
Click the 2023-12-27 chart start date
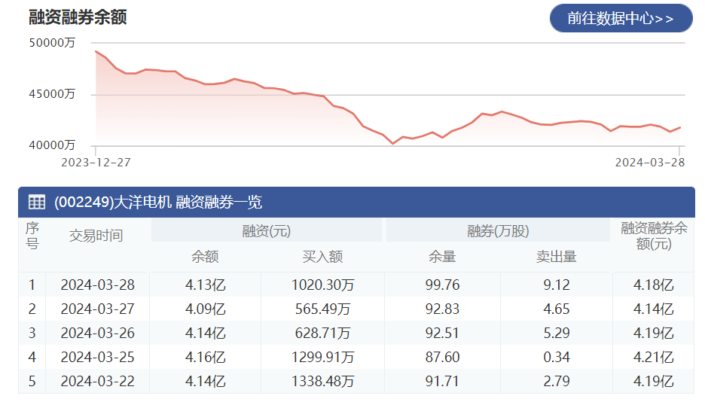tap(96, 163)
